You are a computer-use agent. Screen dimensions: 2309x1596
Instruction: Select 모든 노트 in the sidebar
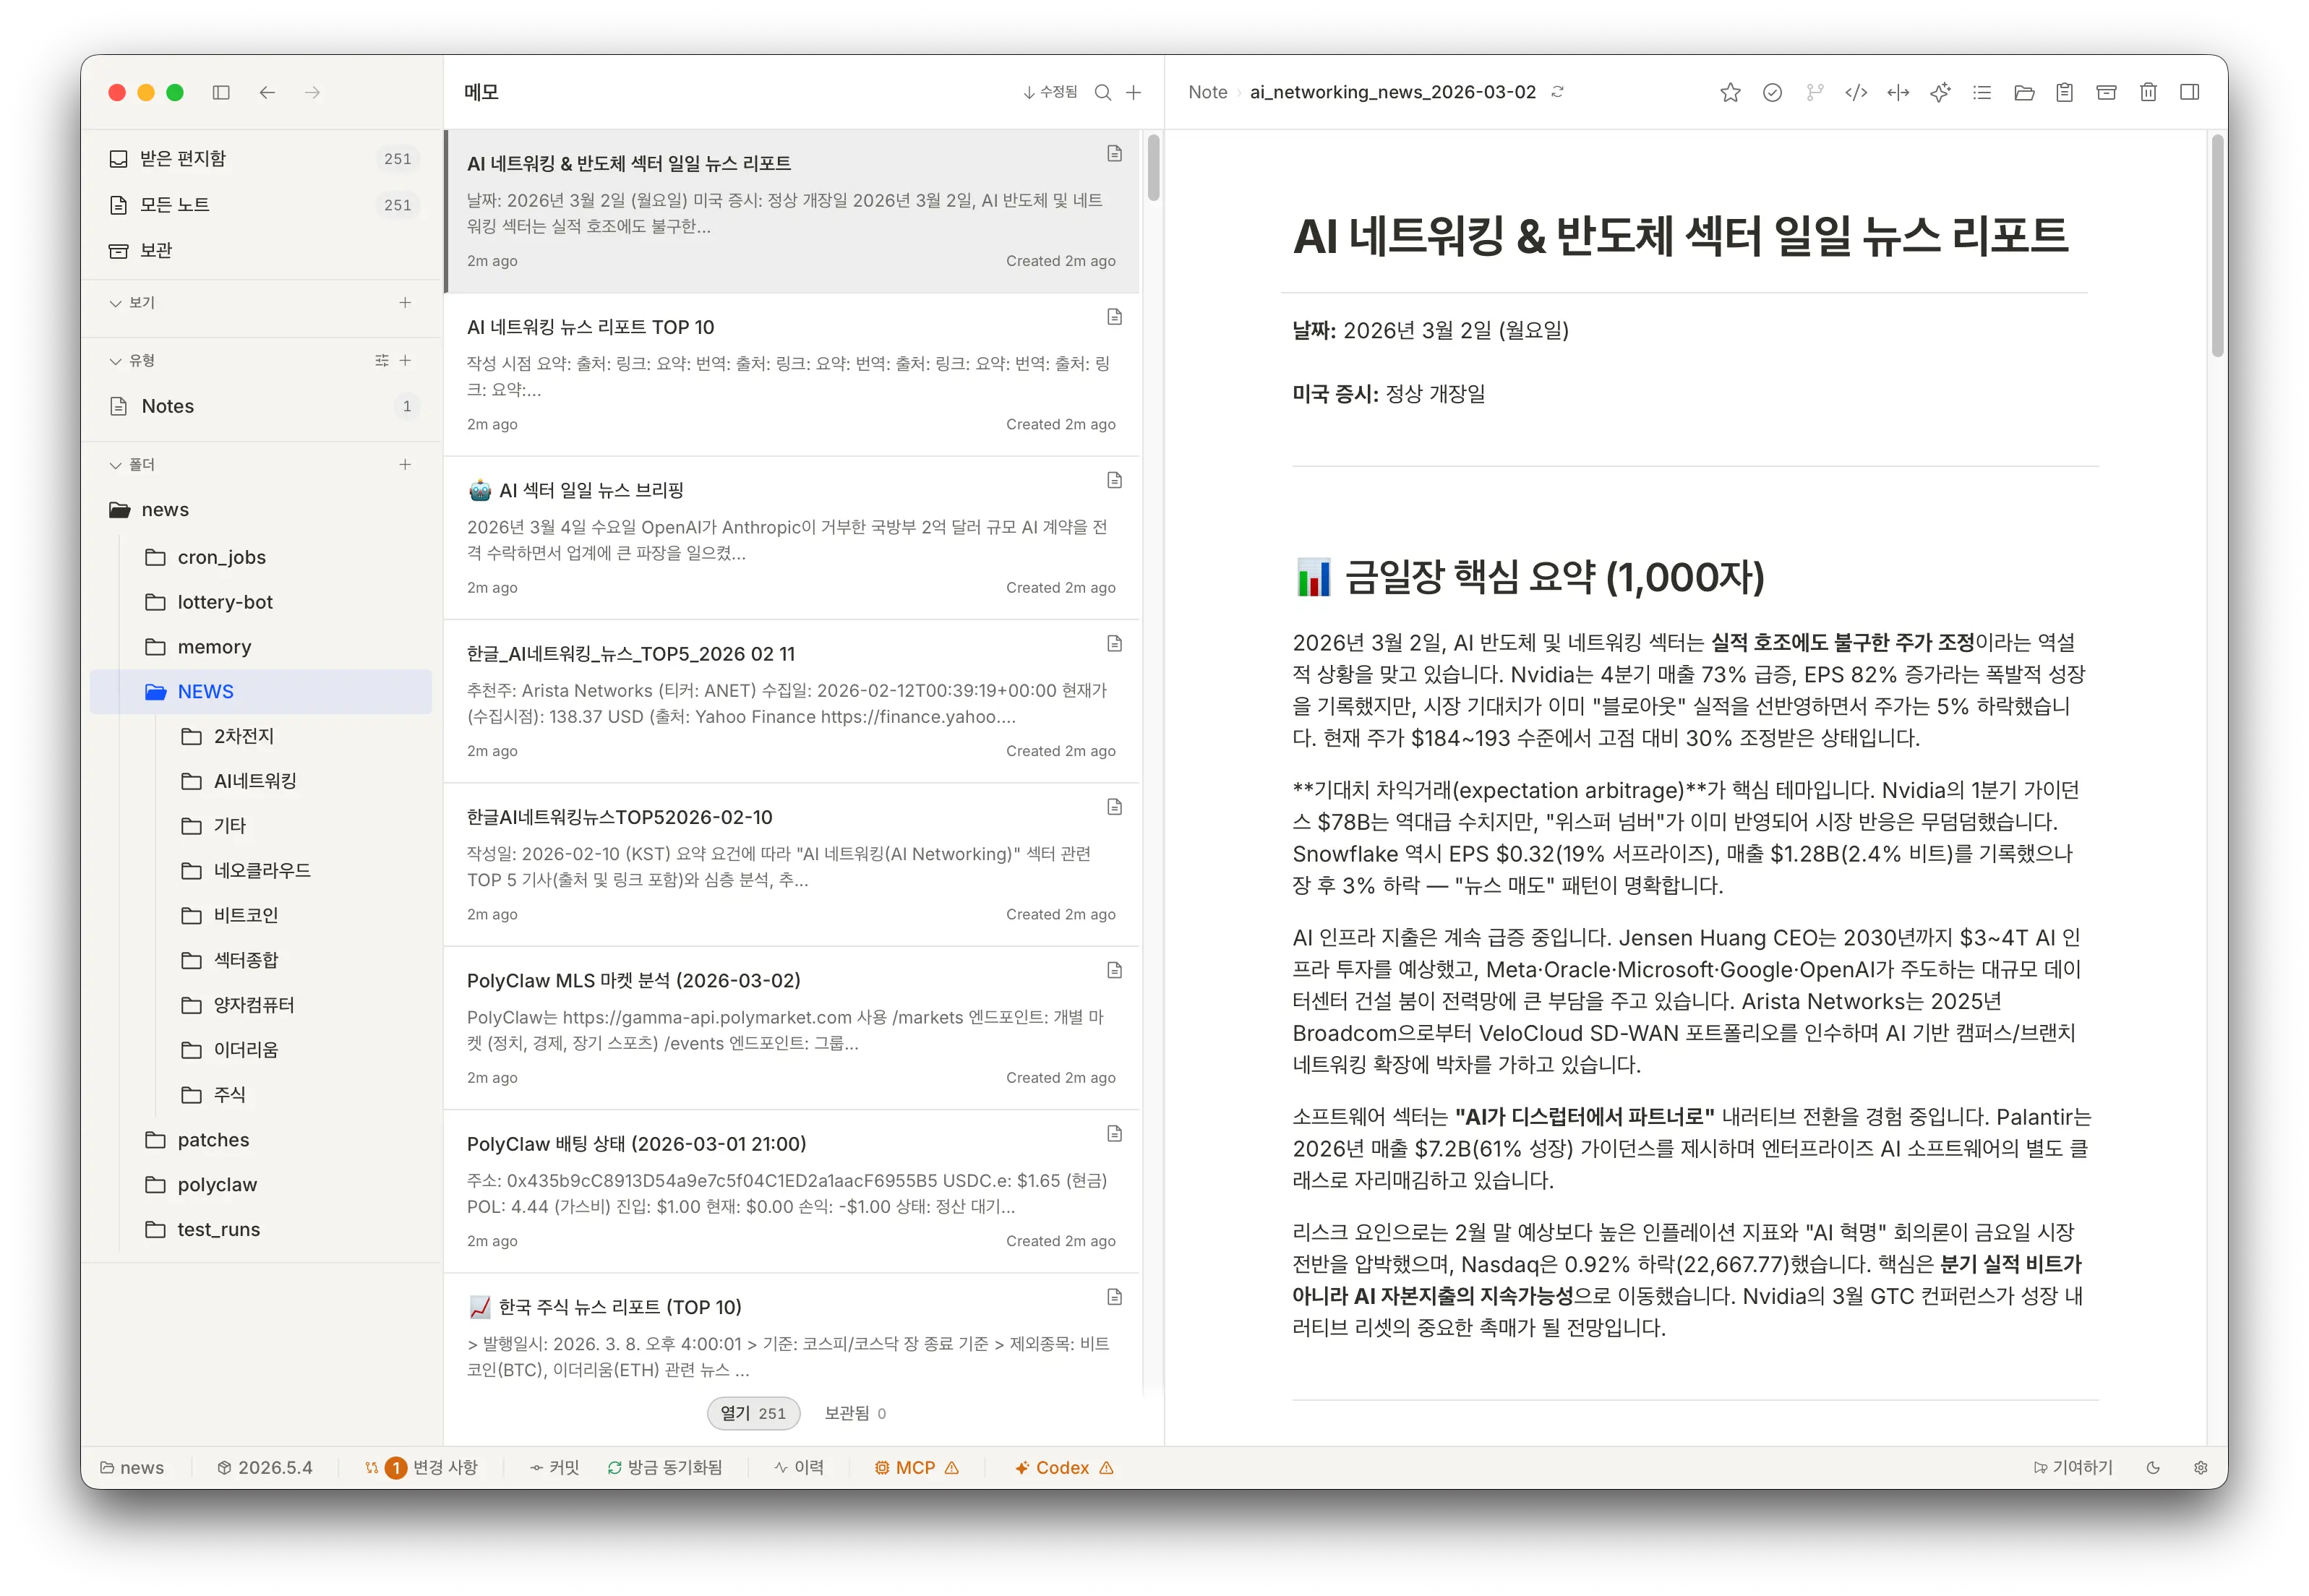(x=262, y=205)
